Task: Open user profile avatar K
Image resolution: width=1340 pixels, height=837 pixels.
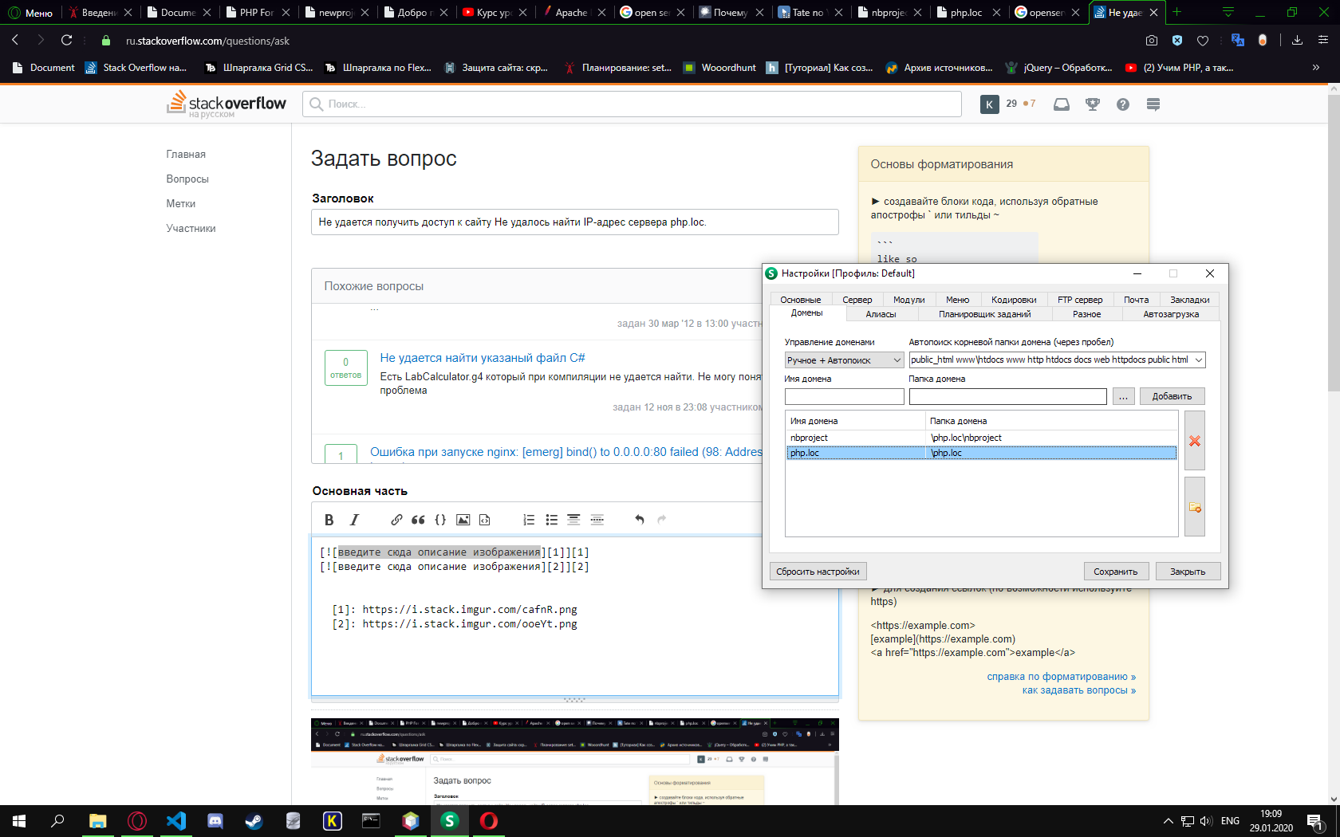Action: click(x=990, y=104)
